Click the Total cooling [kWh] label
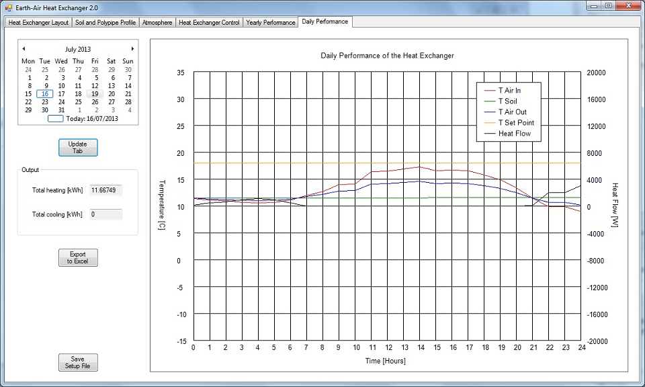This screenshot has height=387, width=645. pos(57,214)
